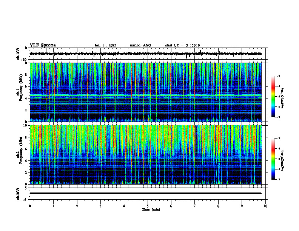Click inside the ch.1 spectrogram panel
Image resolution: width=299 pixels, height=231 pixels.
pyautogui.click(x=145, y=92)
